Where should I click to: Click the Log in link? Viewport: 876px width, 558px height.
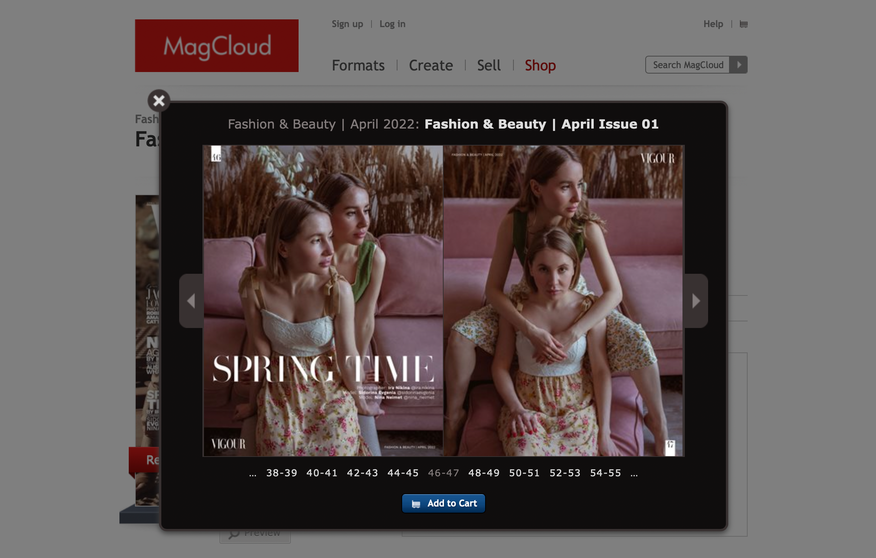(392, 24)
